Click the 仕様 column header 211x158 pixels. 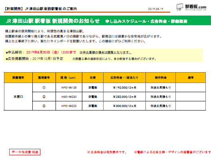click(93, 77)
